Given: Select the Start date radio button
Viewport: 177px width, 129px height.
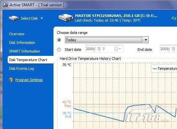Looking at the screenshot, I should [59, 50].
